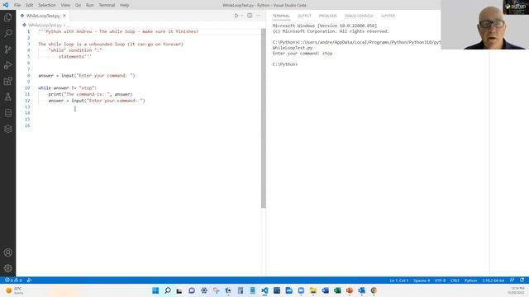Open the Manage gear icon
The image size is (529, 297).
(7, 268)
